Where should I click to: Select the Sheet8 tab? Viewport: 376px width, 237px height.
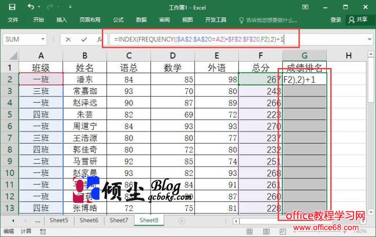[x=149, y=220]
